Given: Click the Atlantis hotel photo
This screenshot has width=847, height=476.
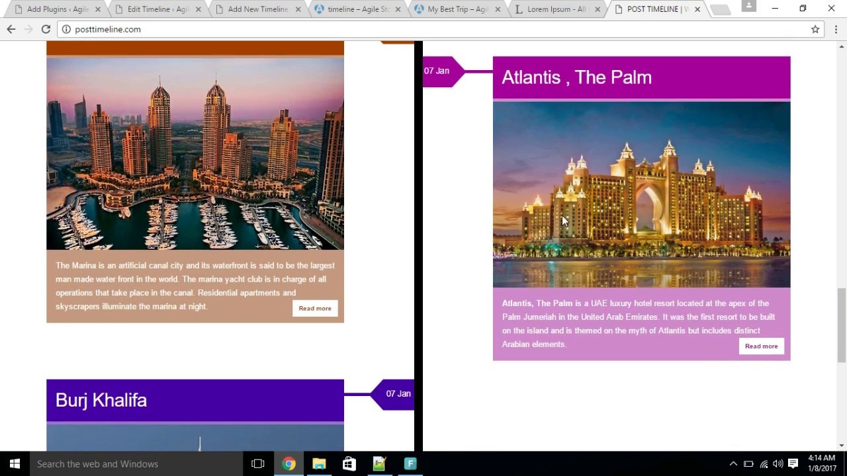Looking at the screenshot, I should [641, 194].
